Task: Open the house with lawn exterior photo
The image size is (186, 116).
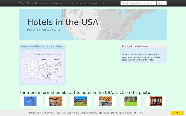Action: (x=80, y=101)
